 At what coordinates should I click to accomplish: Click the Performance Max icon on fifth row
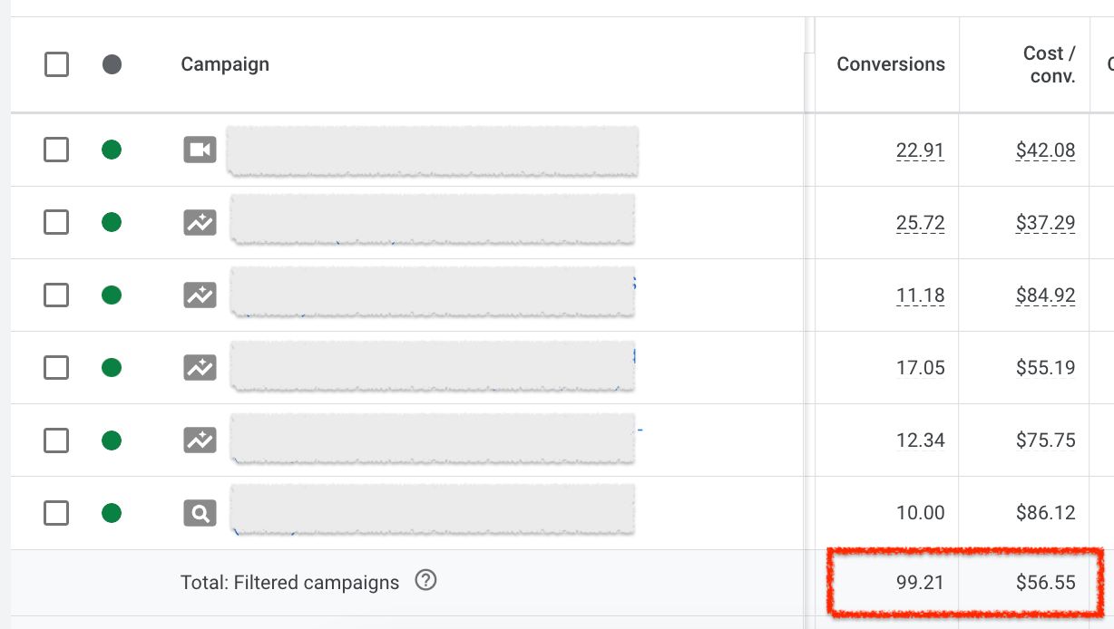click(x=200, y=440)
